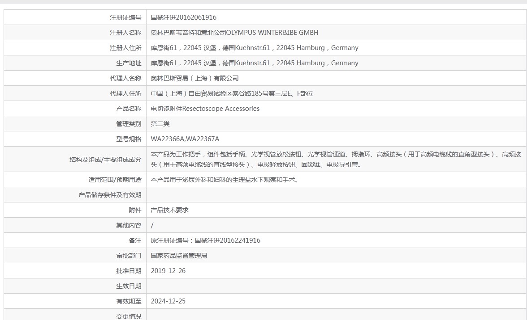The height and width of the screenshot is (320, 527).
Task: Click the 其他内容 label
Action: tap(129, 225)
